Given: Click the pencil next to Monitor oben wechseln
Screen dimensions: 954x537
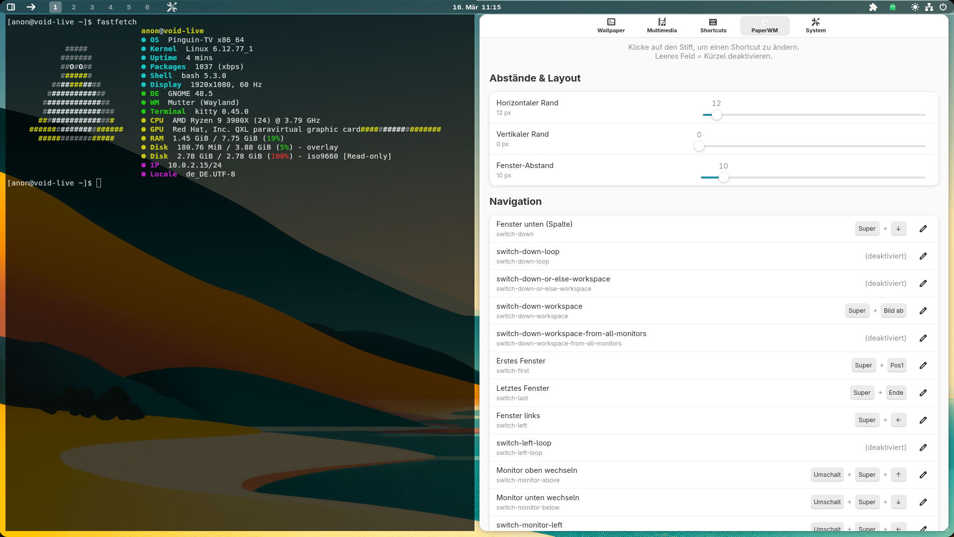Looking at the screenshot, I should click(923, 475).
